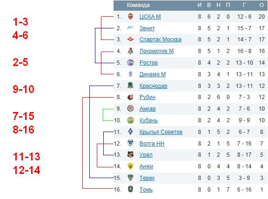Screen dimensions: 268x199
Task: Open the Динамо М team link
Action: 153,74
